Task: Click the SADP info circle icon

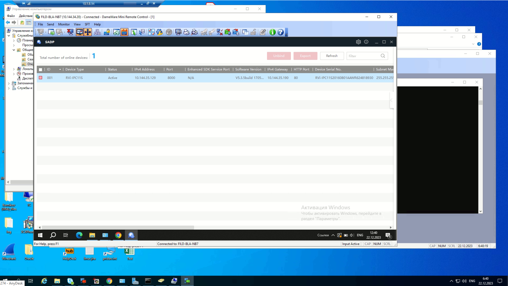Action: click(x=366, y=42)
